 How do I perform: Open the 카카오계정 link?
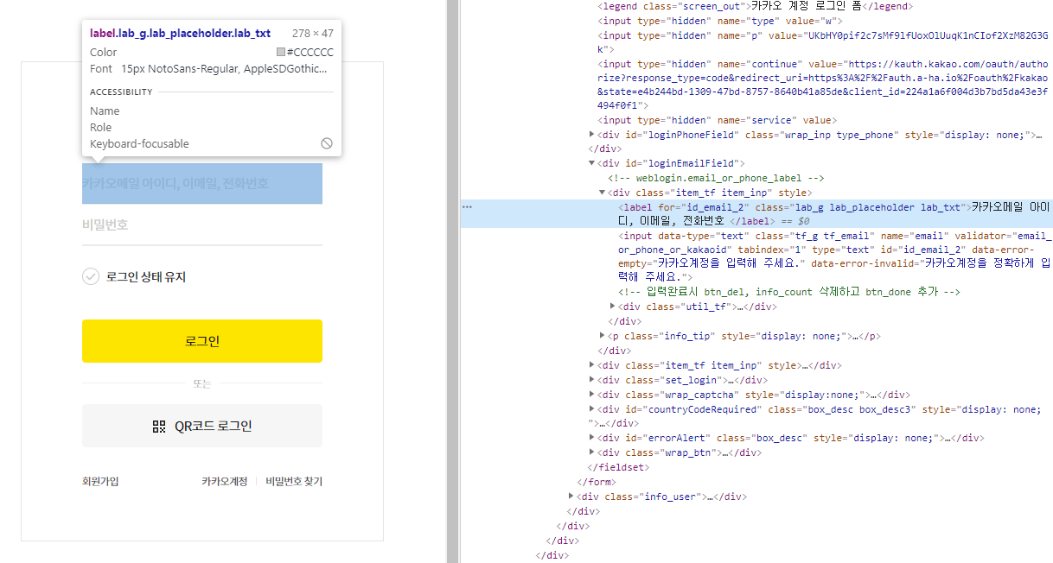[225, 481]
